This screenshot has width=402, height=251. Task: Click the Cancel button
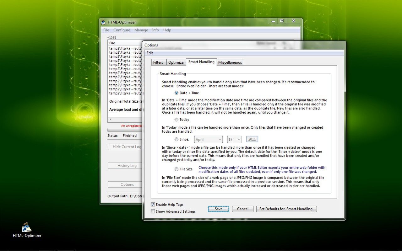(243, 209)
